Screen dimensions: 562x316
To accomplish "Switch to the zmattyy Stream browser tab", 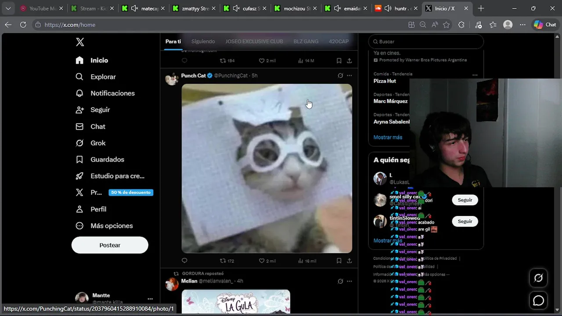I will 195,8.
